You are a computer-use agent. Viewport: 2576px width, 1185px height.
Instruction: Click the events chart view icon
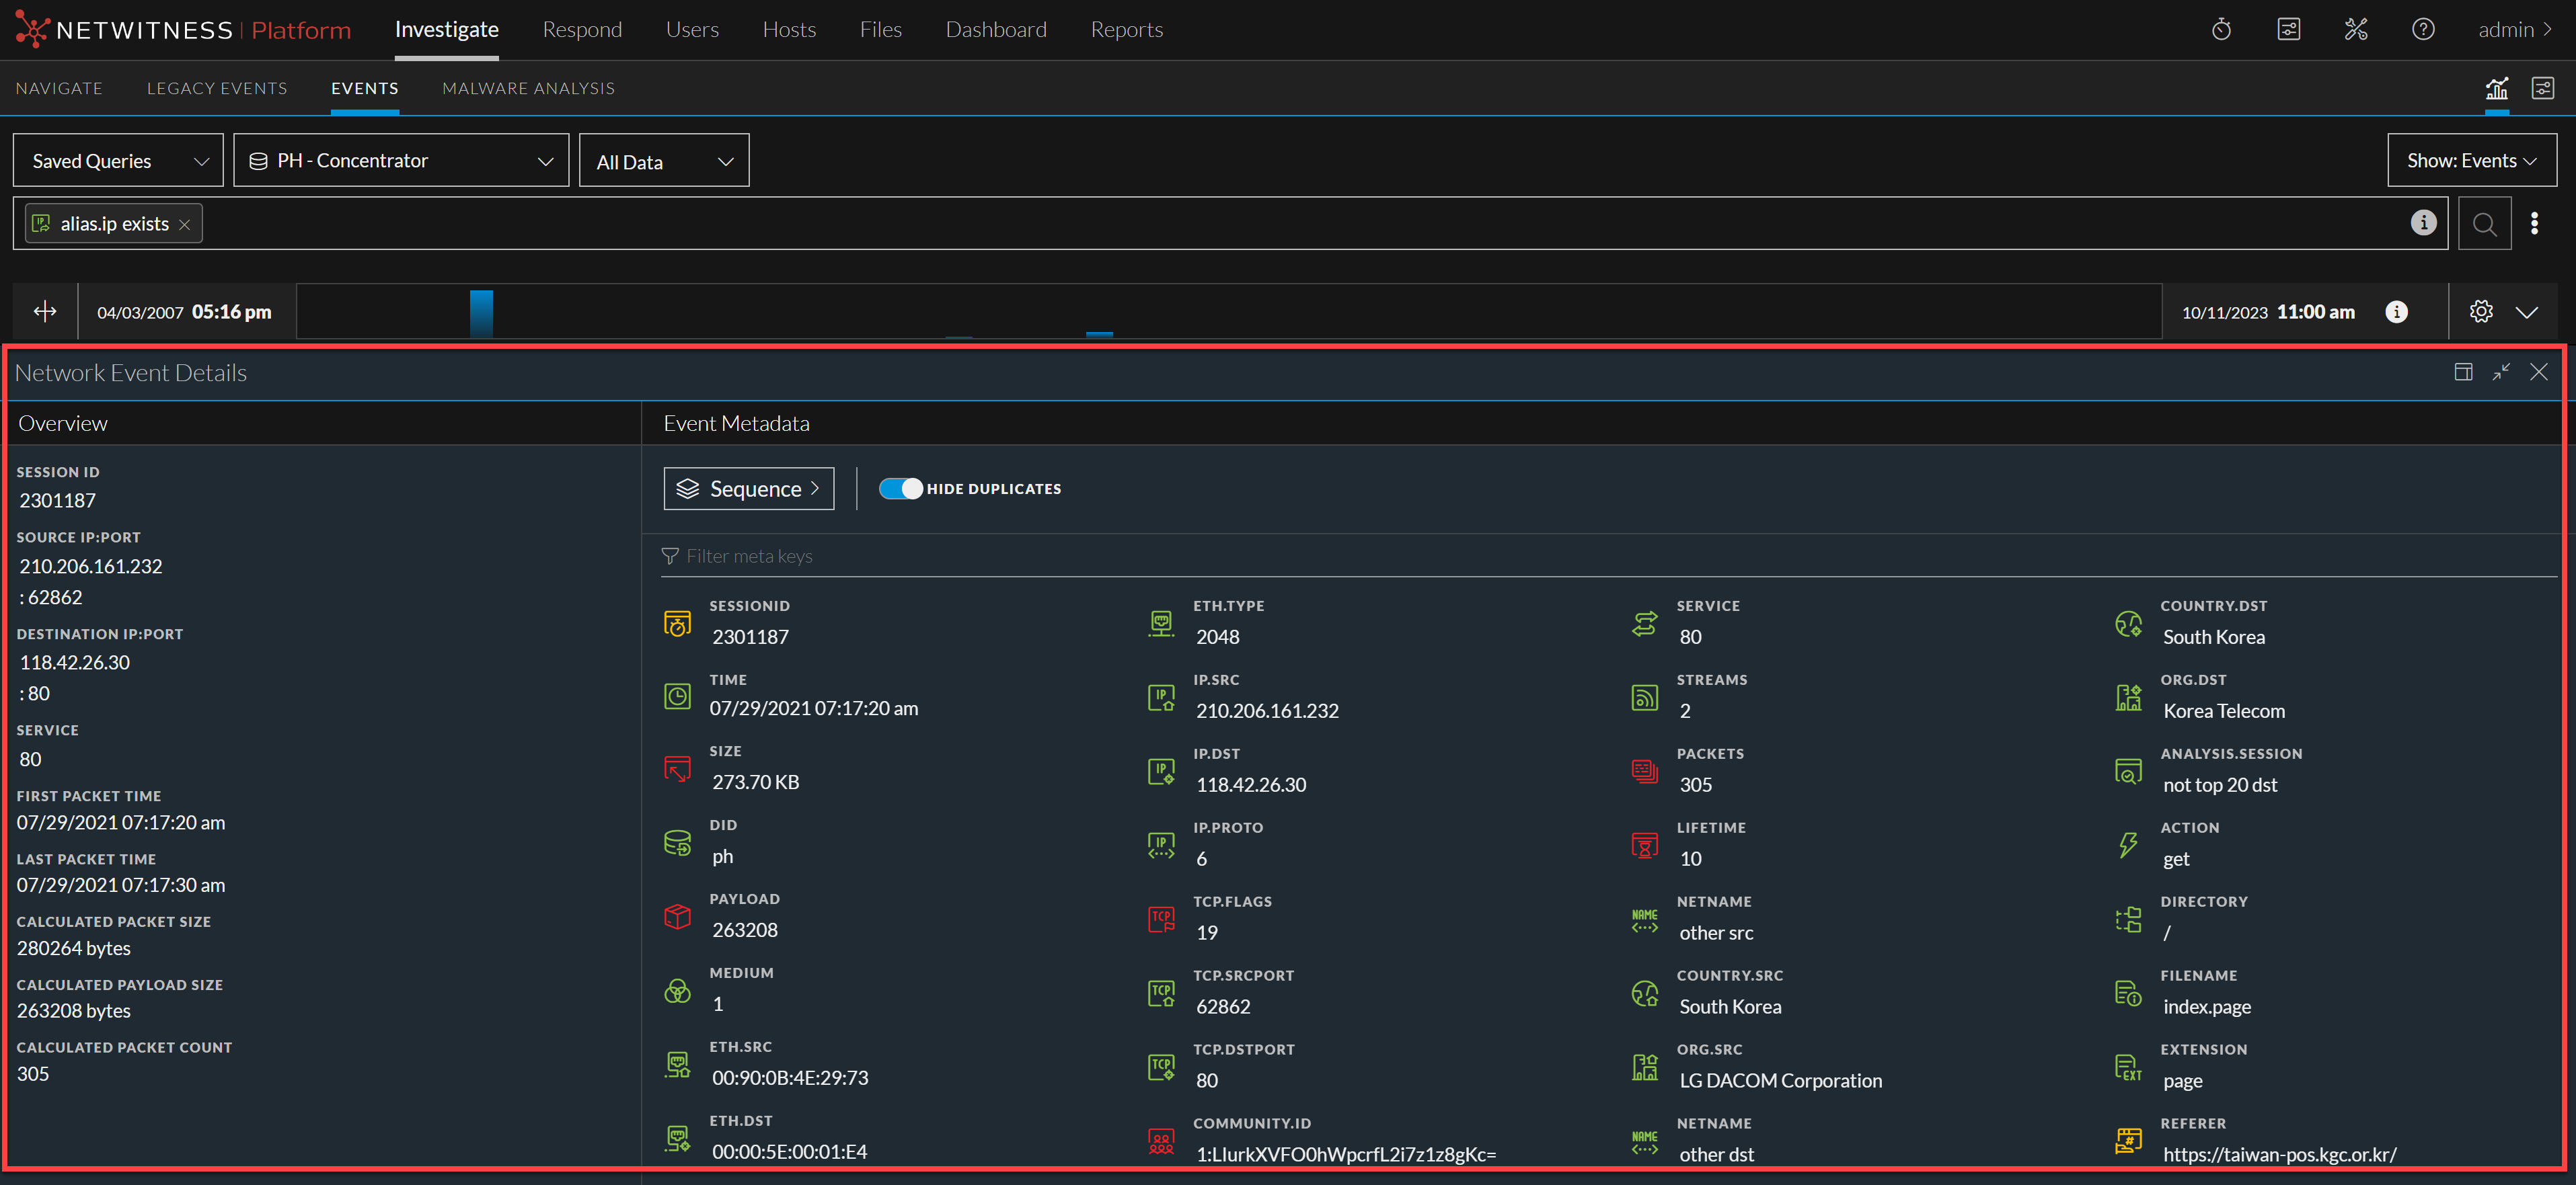click(x=2496, y=89)
